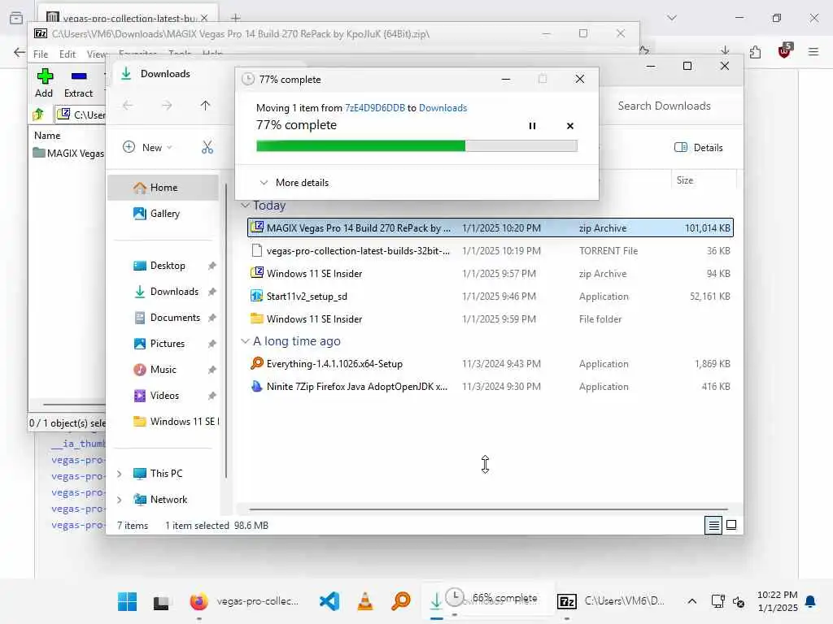Select Home in navigation pane

pyautogui.click(x=163, y=188)
